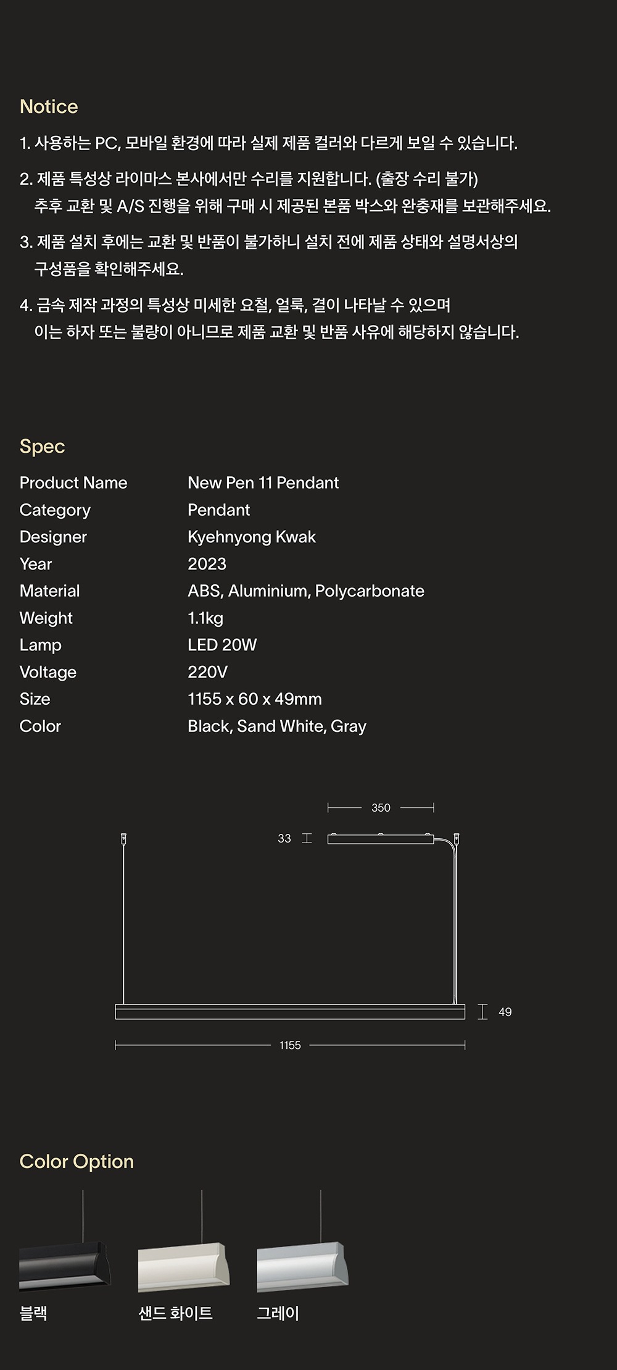
Task: Select the sand white pendant thumbnail
Action: (183, 1266)
